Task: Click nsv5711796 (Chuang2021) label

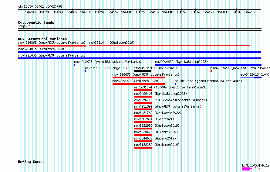Action: 106,68
